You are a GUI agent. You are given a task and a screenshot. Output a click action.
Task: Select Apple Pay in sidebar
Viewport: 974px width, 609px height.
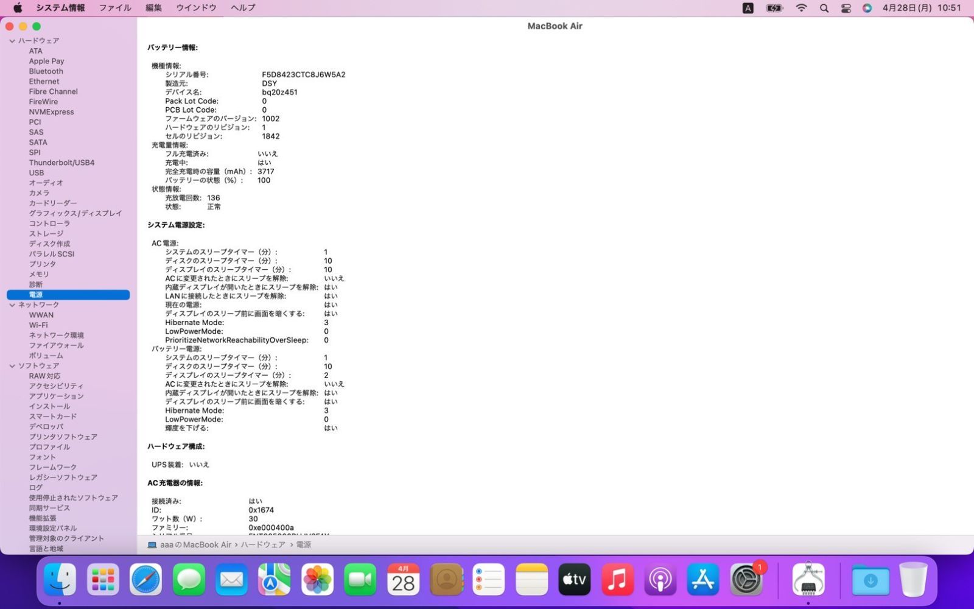point(46,61)
